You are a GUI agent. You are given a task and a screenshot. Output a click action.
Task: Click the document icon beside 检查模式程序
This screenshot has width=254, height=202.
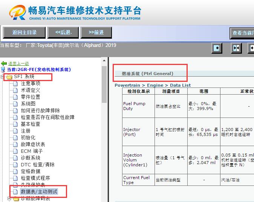(15, 178)
